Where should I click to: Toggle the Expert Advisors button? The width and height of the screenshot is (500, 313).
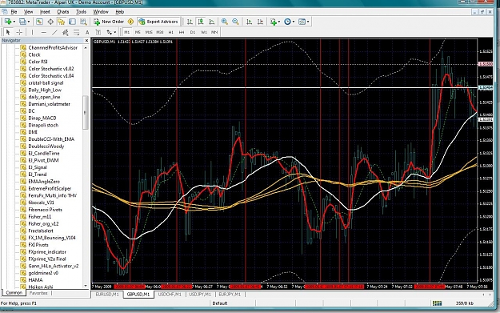click(x=158, y=22)
